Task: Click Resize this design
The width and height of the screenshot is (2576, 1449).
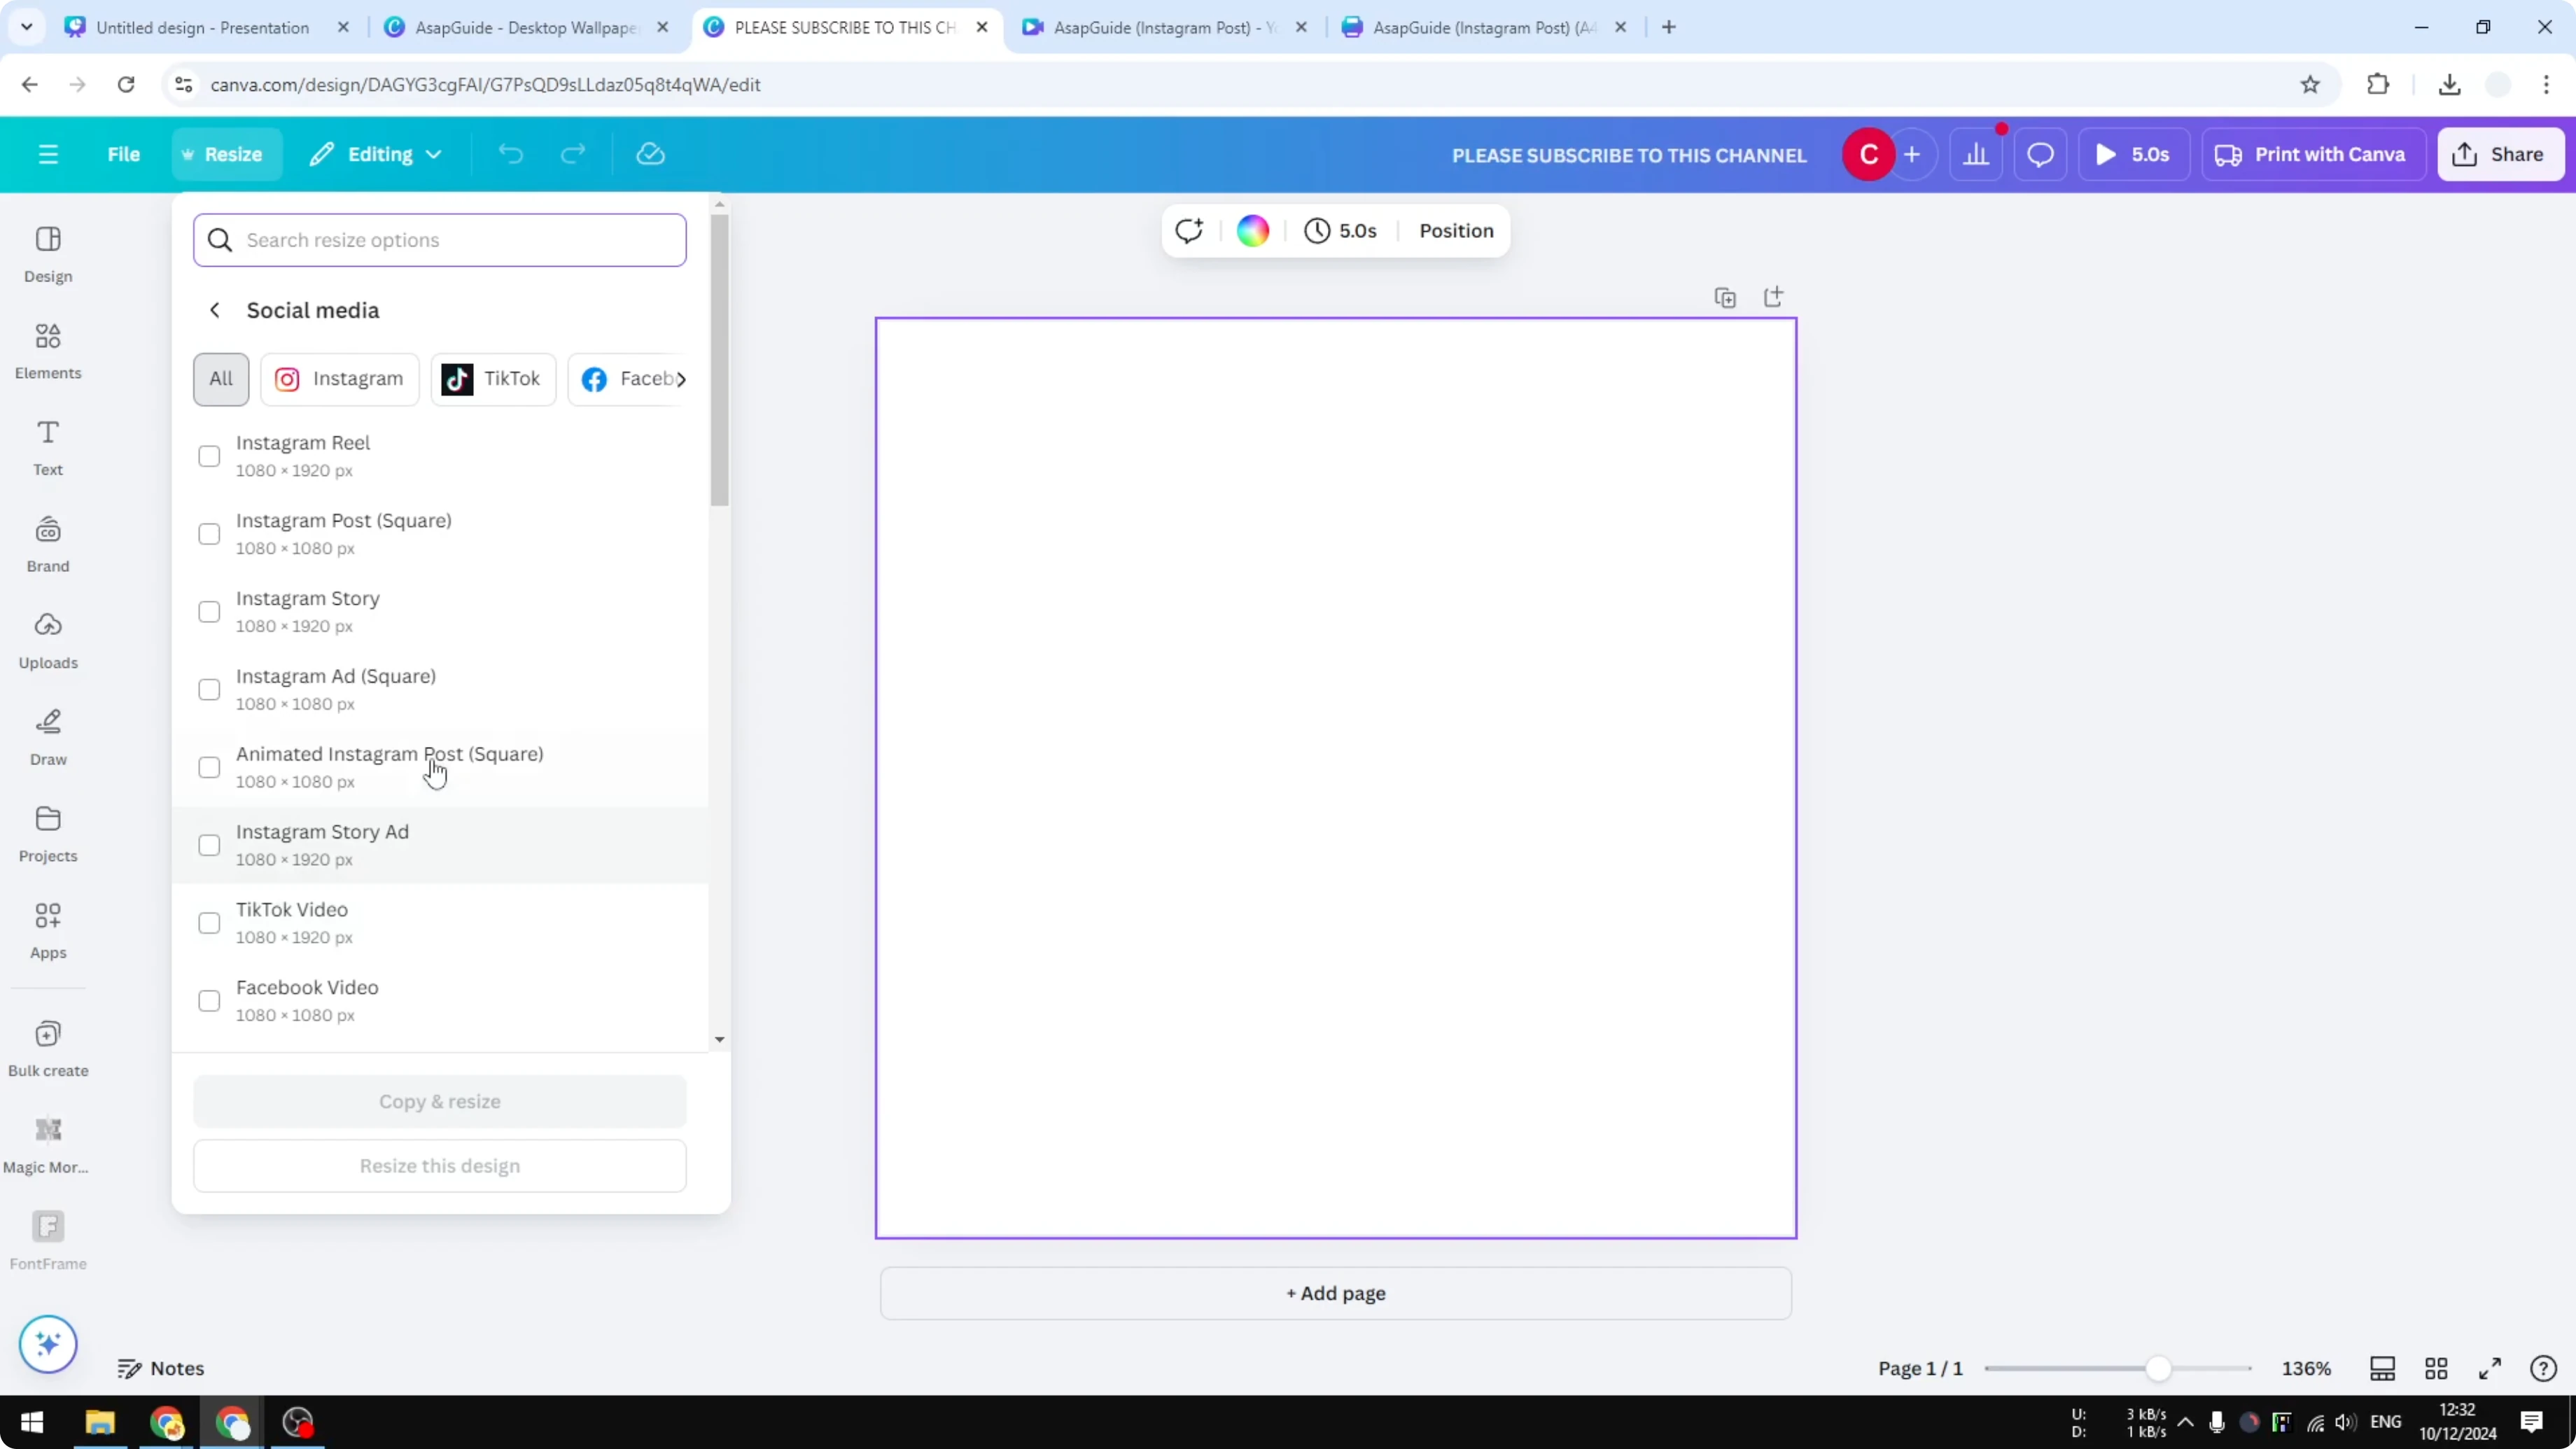Action: (439, 1165)
